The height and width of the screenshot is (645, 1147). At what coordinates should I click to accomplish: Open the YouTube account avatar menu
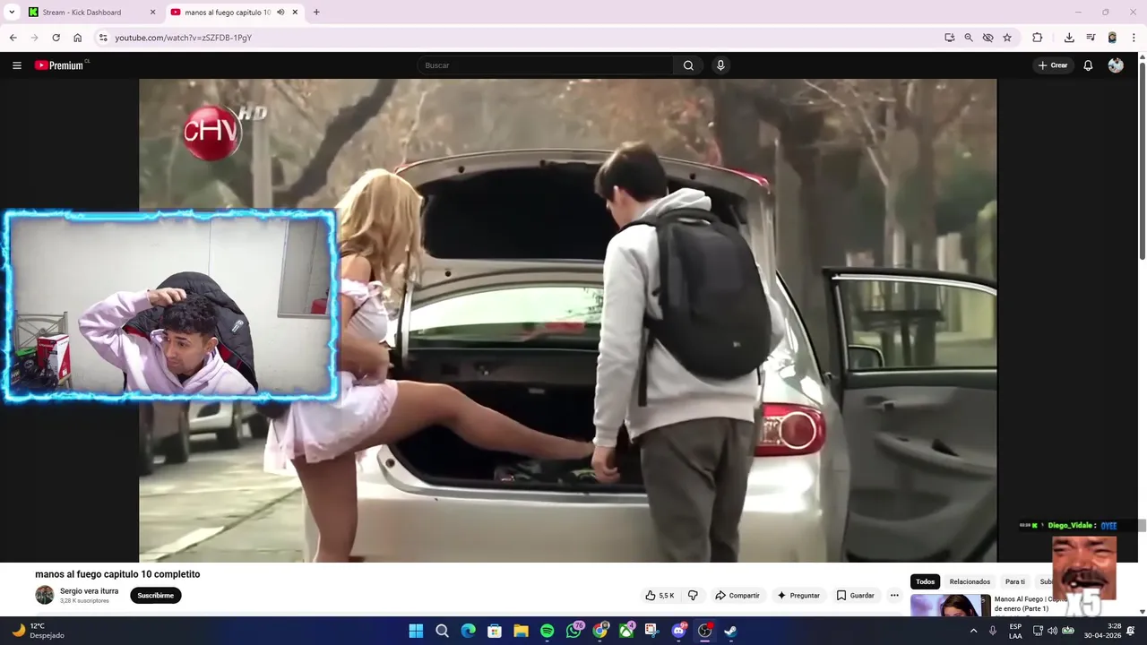pyautogui.click(x=1116, y=65)
